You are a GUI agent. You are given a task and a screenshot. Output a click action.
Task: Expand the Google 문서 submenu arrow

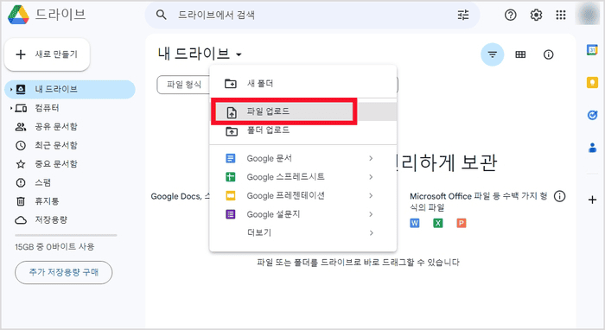(x=371, y=158)
